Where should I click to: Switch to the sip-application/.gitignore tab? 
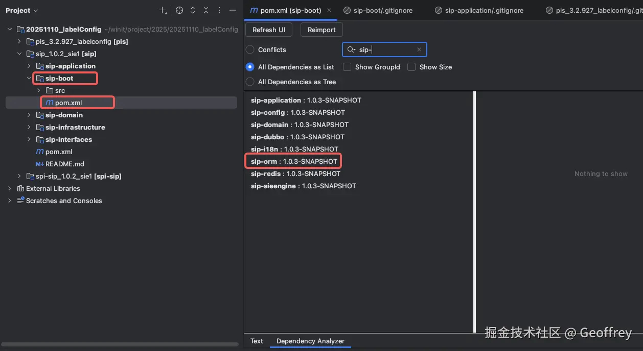click(479, 10)
